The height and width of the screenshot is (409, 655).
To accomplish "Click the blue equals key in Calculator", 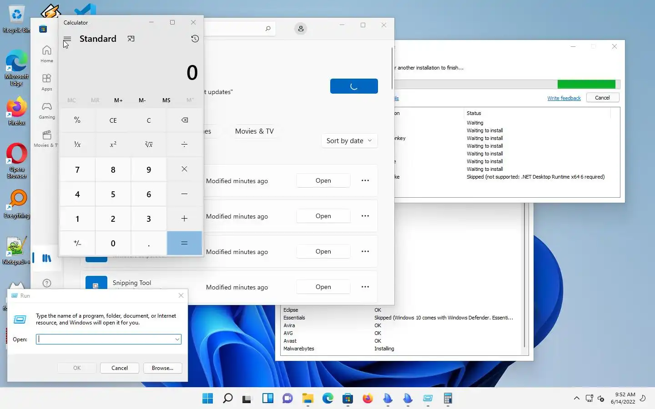I will [184, 243].
